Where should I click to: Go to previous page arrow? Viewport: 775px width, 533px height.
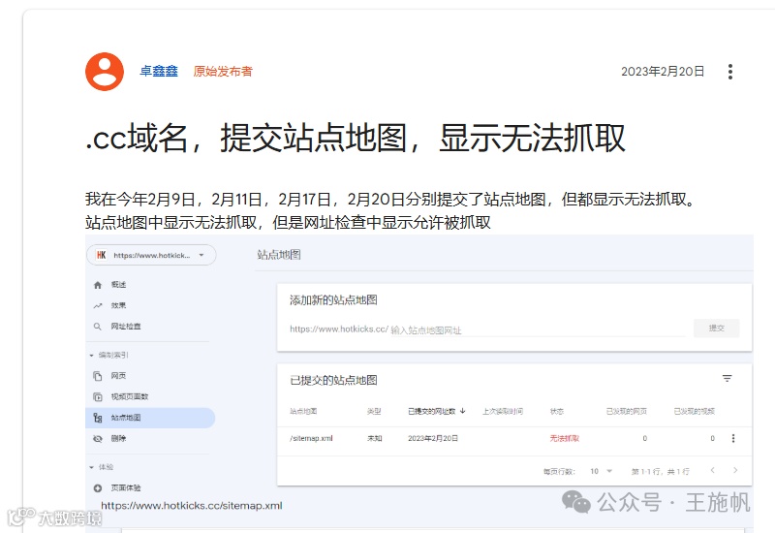tap(713, 471)
